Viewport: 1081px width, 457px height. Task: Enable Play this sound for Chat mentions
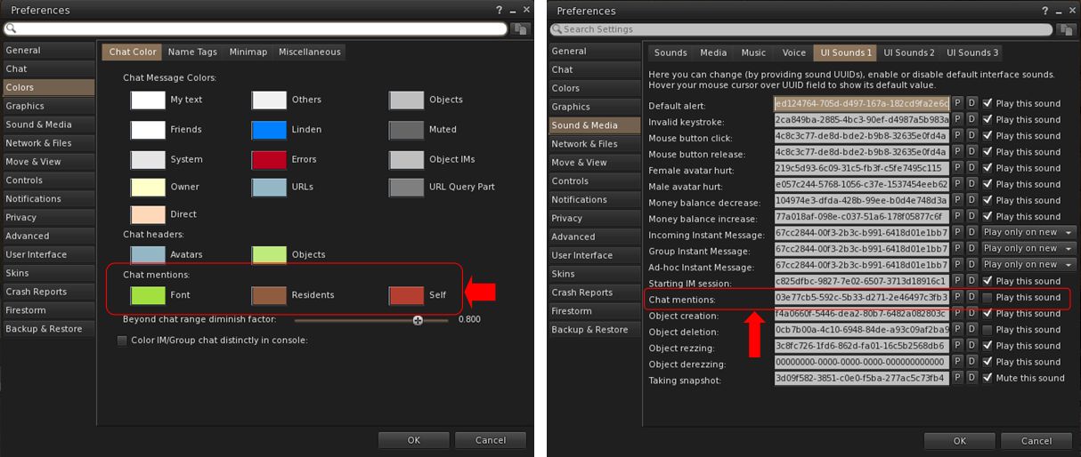988,298
